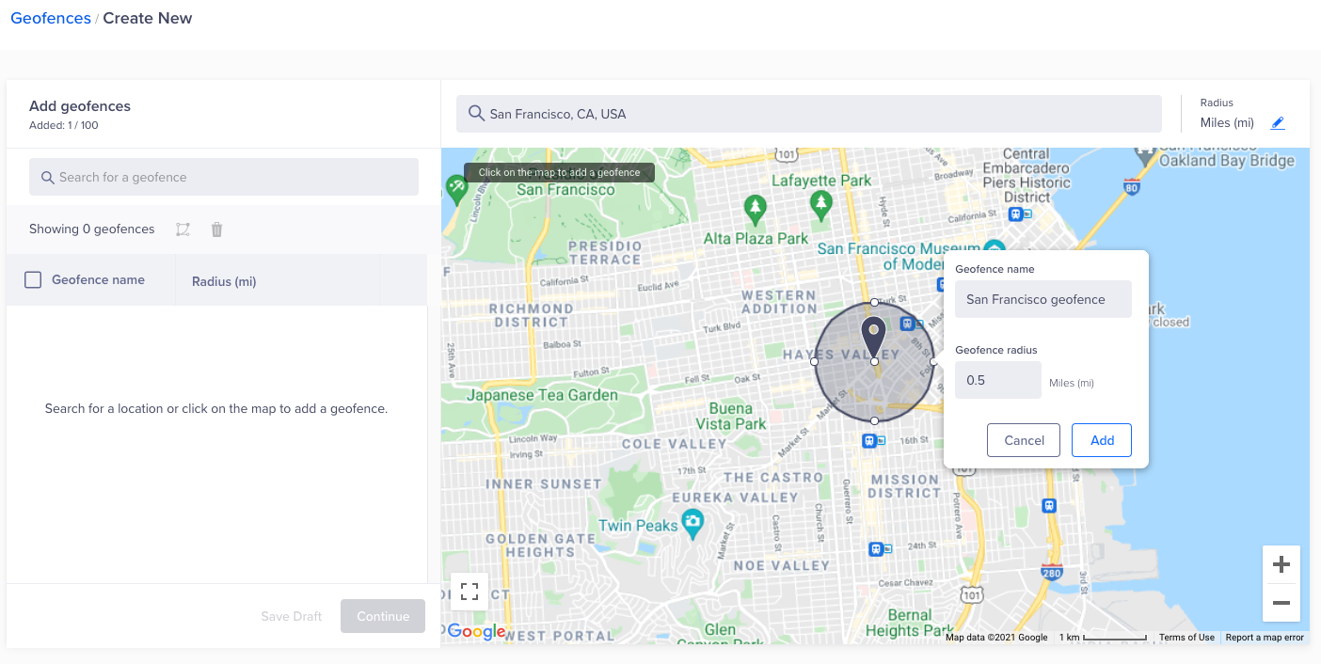Click the San Francisco location search field
Viewport: 1321px width, 664px height.
point(809,114)
